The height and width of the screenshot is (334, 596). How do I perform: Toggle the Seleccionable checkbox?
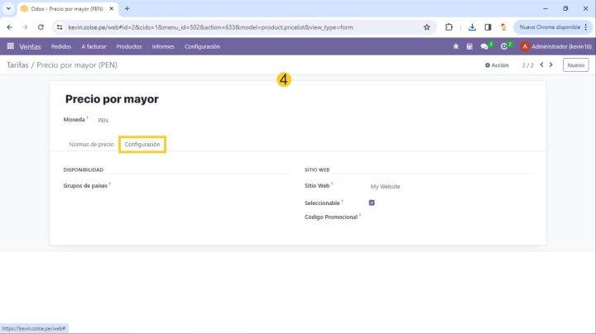(x=372, y=203)
